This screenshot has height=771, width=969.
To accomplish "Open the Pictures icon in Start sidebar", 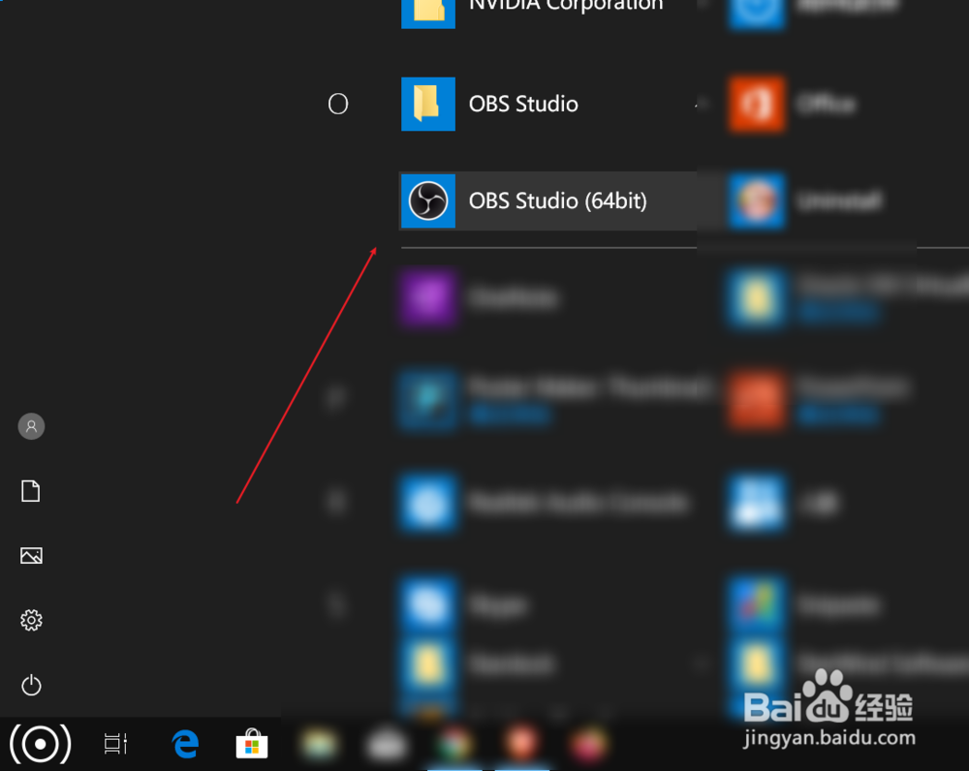I will point(32,555).
